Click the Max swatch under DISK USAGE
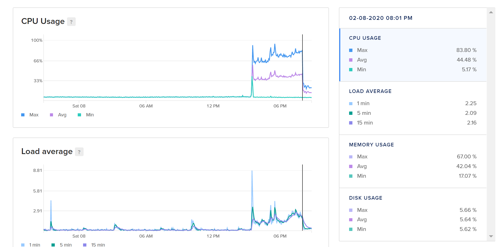Viewport: 502px width, 247px height. coord(351,210)
